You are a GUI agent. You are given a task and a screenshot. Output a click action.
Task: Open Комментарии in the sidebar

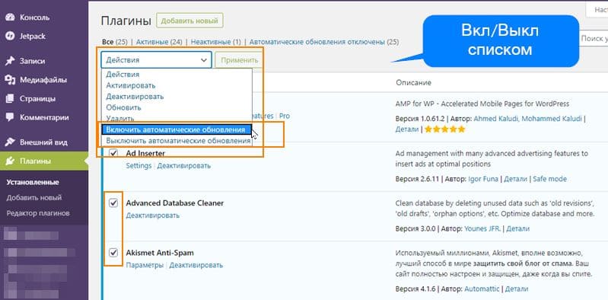click(x=44, y=117)
